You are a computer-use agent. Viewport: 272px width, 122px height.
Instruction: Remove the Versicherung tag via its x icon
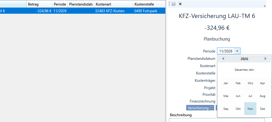tap(211, 108)
